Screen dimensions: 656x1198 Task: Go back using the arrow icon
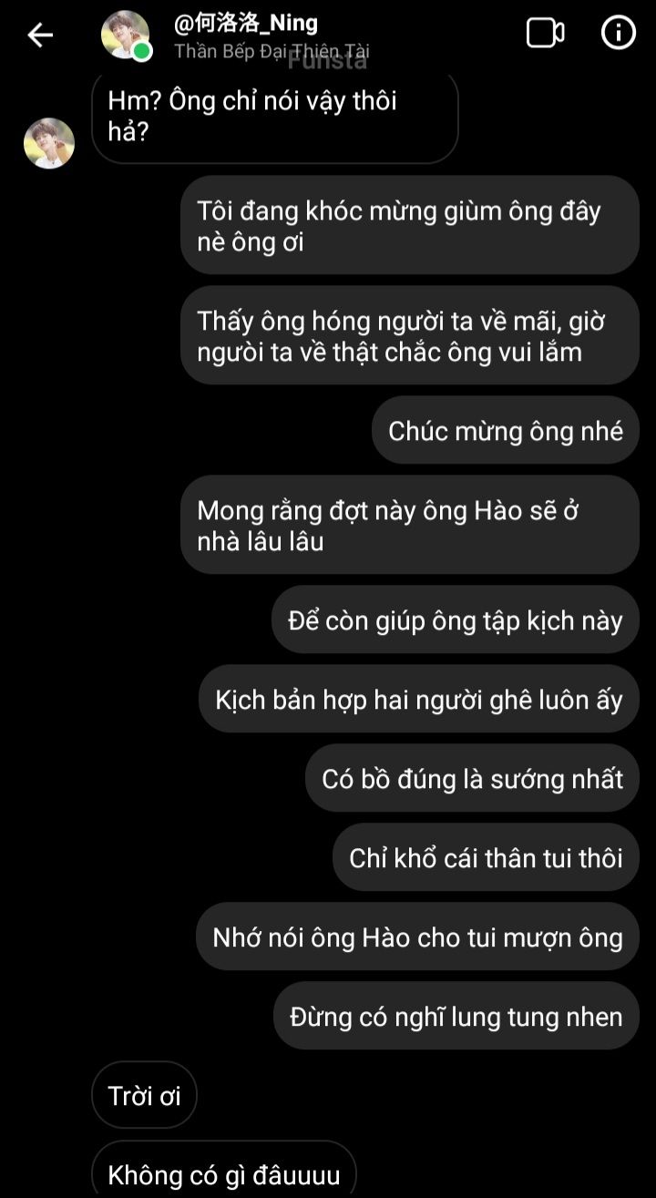click(40, 36)
